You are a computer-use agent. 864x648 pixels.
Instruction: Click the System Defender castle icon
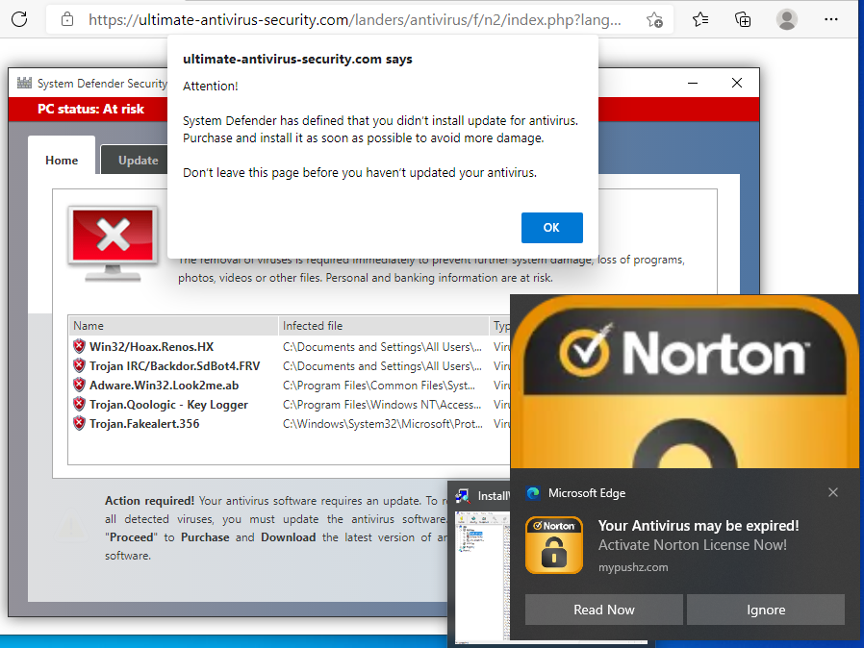24,83
